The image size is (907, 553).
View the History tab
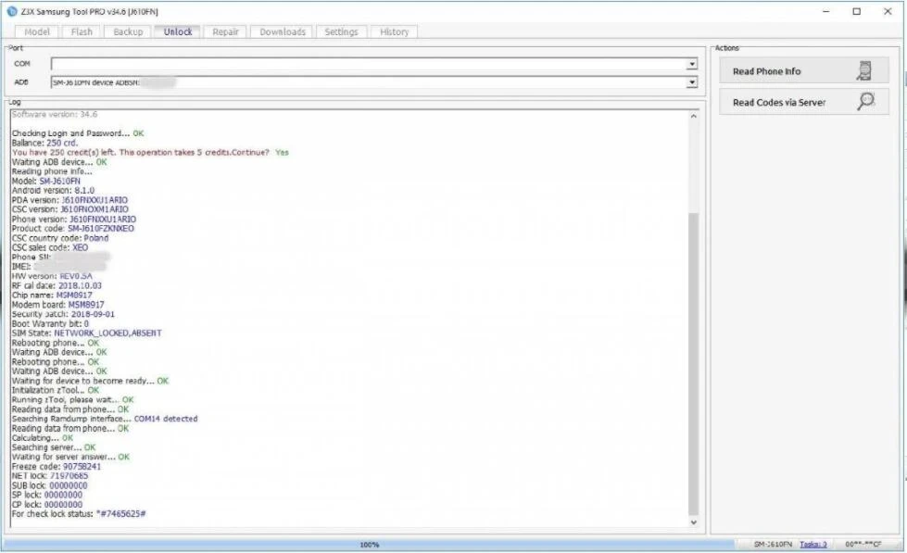click(x=394, y=31)
